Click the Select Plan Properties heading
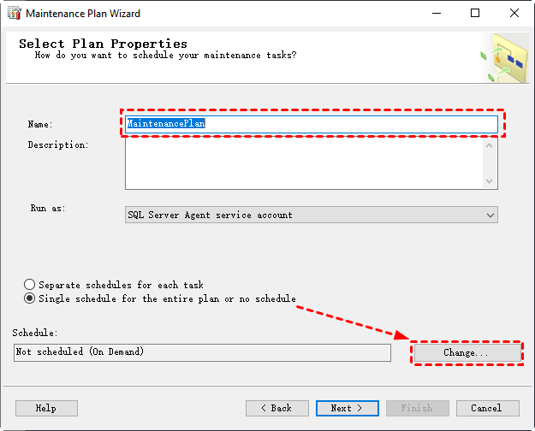This screenshot has width=535, height=431. 103,44
